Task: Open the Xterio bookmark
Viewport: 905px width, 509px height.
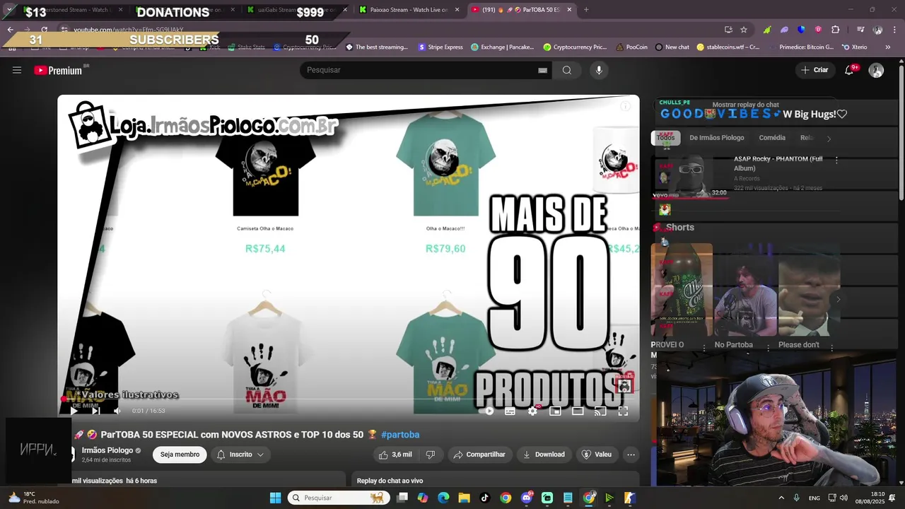Action: tap(853, 47)
